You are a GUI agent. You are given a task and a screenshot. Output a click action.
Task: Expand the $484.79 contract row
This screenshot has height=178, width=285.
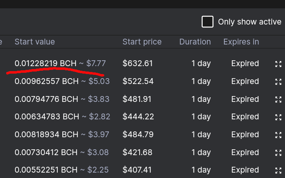point(278,135)
